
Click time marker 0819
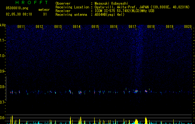pos(170,27)
